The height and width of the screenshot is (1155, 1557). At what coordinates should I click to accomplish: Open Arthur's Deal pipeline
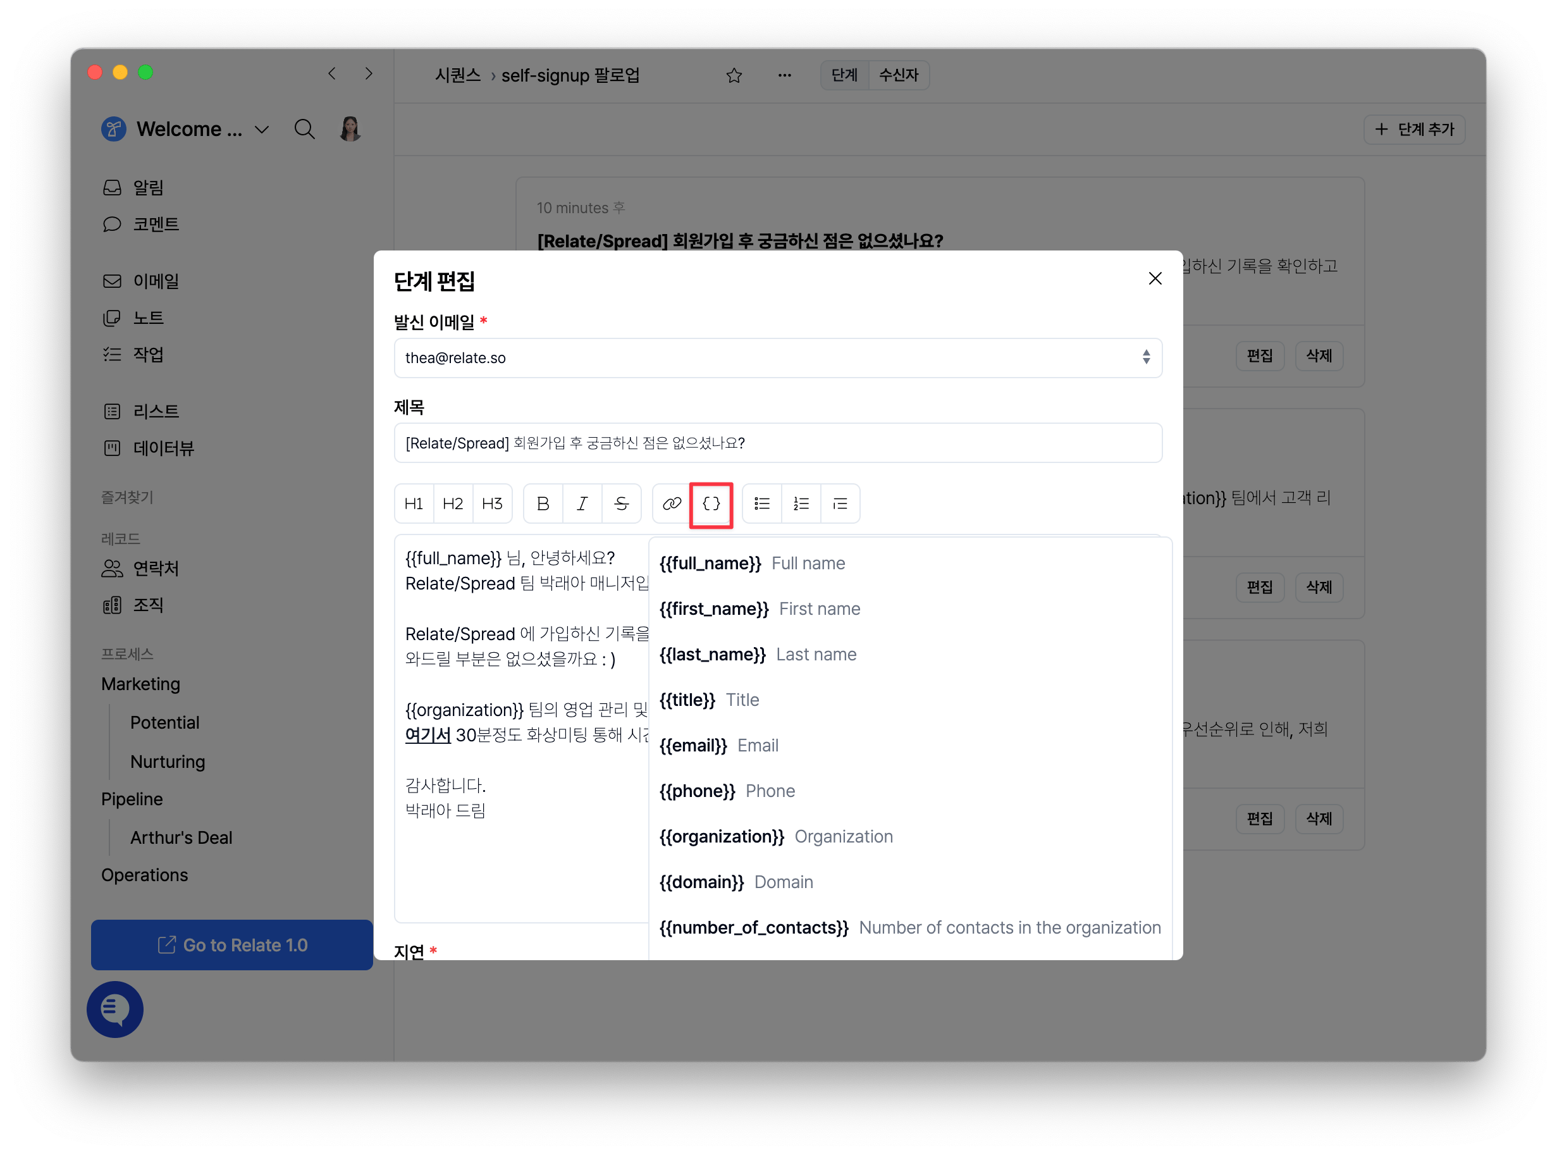click(181, 837)
